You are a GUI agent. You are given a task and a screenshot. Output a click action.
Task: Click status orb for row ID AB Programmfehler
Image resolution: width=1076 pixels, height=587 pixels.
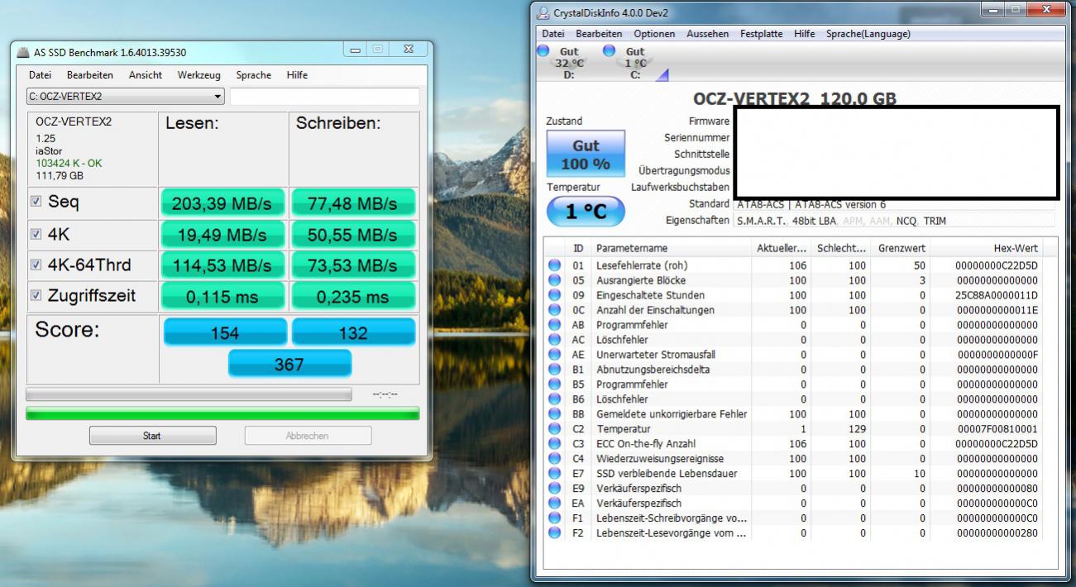click(x=554, y=325)
